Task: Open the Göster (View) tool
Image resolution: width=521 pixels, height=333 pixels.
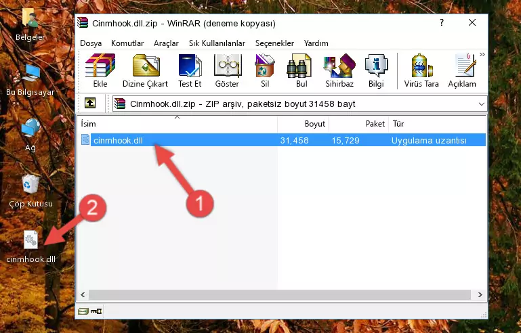Action: pos(227,70)
